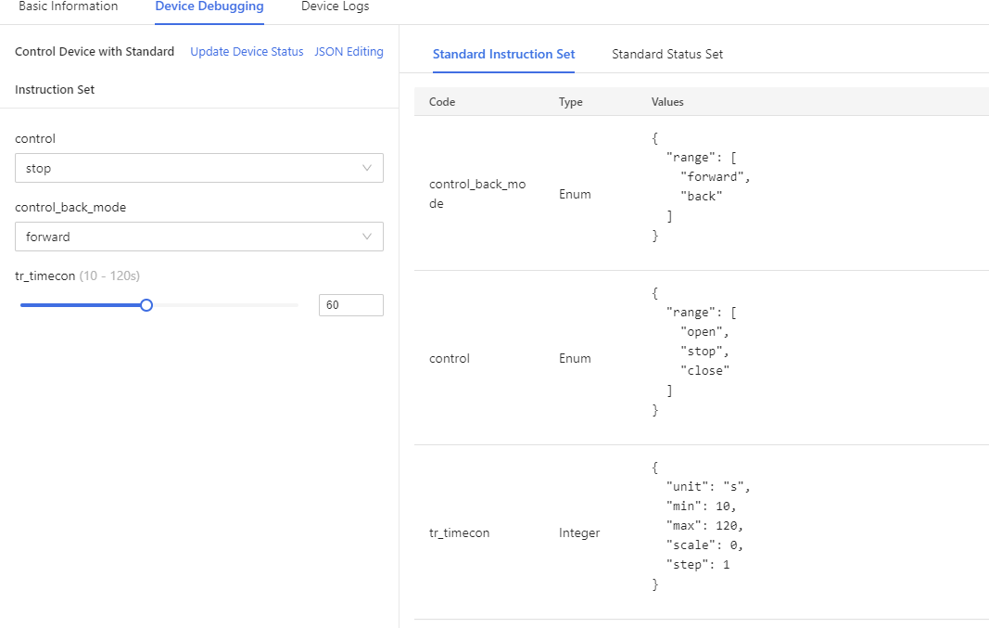Image resolution: width=989 pixels, height=628 pixels.
Task: Select the Device Debugging tab
Action: (209, 6)
